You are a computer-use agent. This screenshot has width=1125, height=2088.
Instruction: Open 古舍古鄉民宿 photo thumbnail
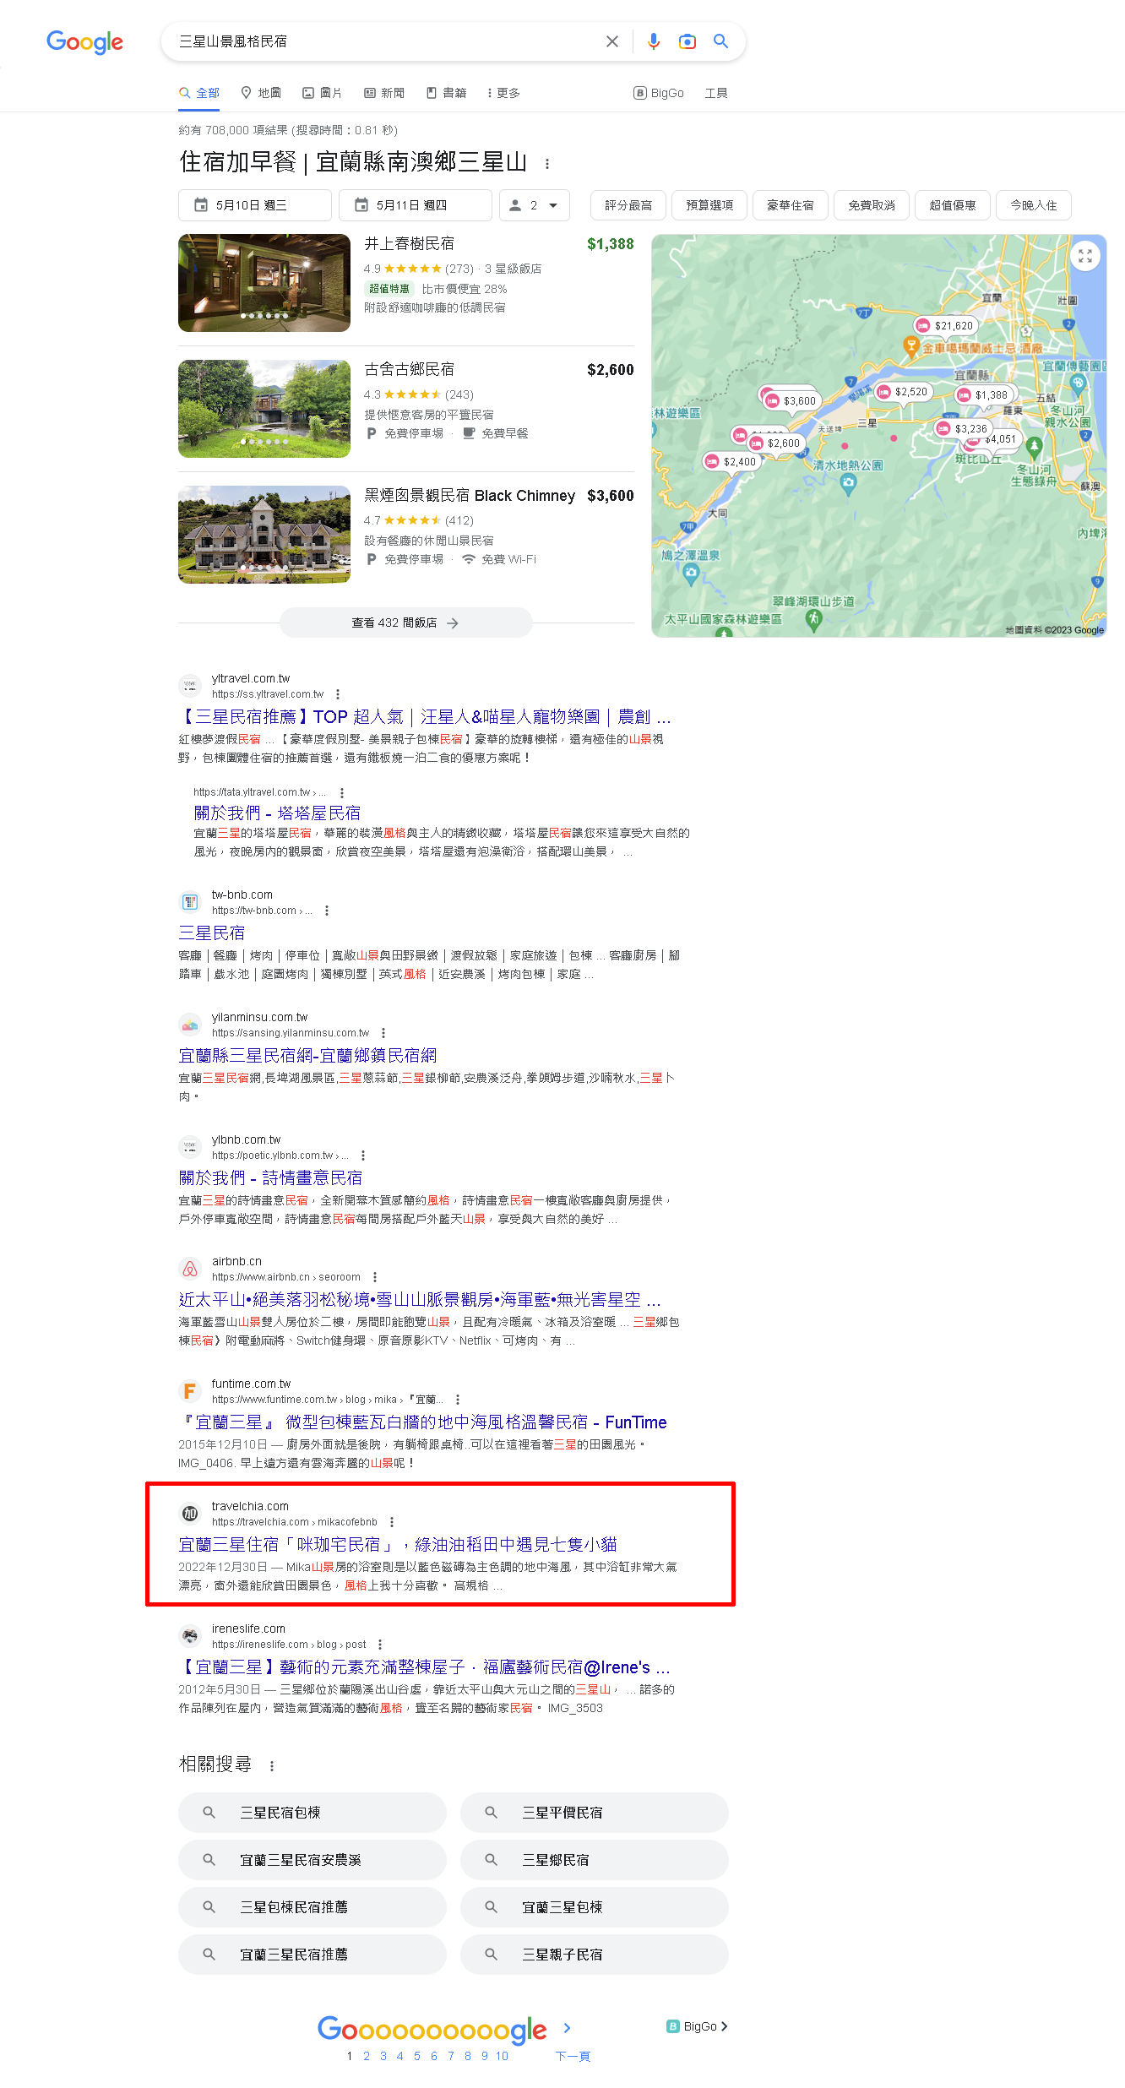pos(264,409)
